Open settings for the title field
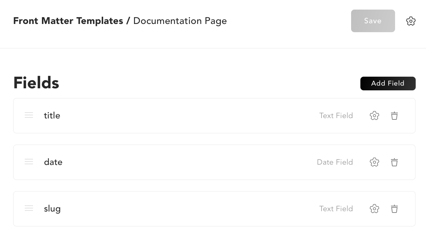This screenshot has width=426, height=243. tap(374, 116)
